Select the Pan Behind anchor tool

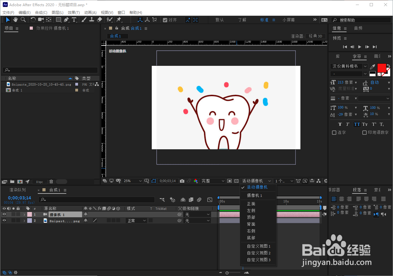click(x=49, y=20)
